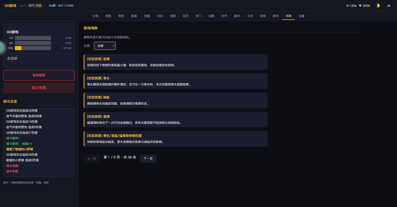Click the QQ群 831112405 link

tap(61, 6)
